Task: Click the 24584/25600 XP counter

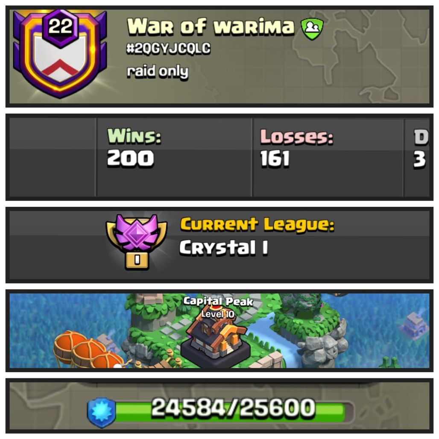Action: pyautogui.click(x=233, y=408)
